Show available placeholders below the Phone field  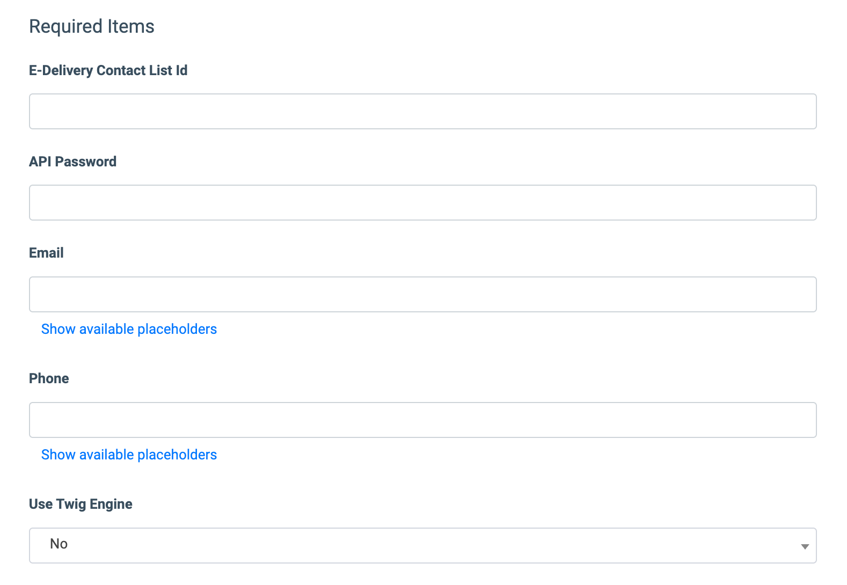(x=129, y=455)
